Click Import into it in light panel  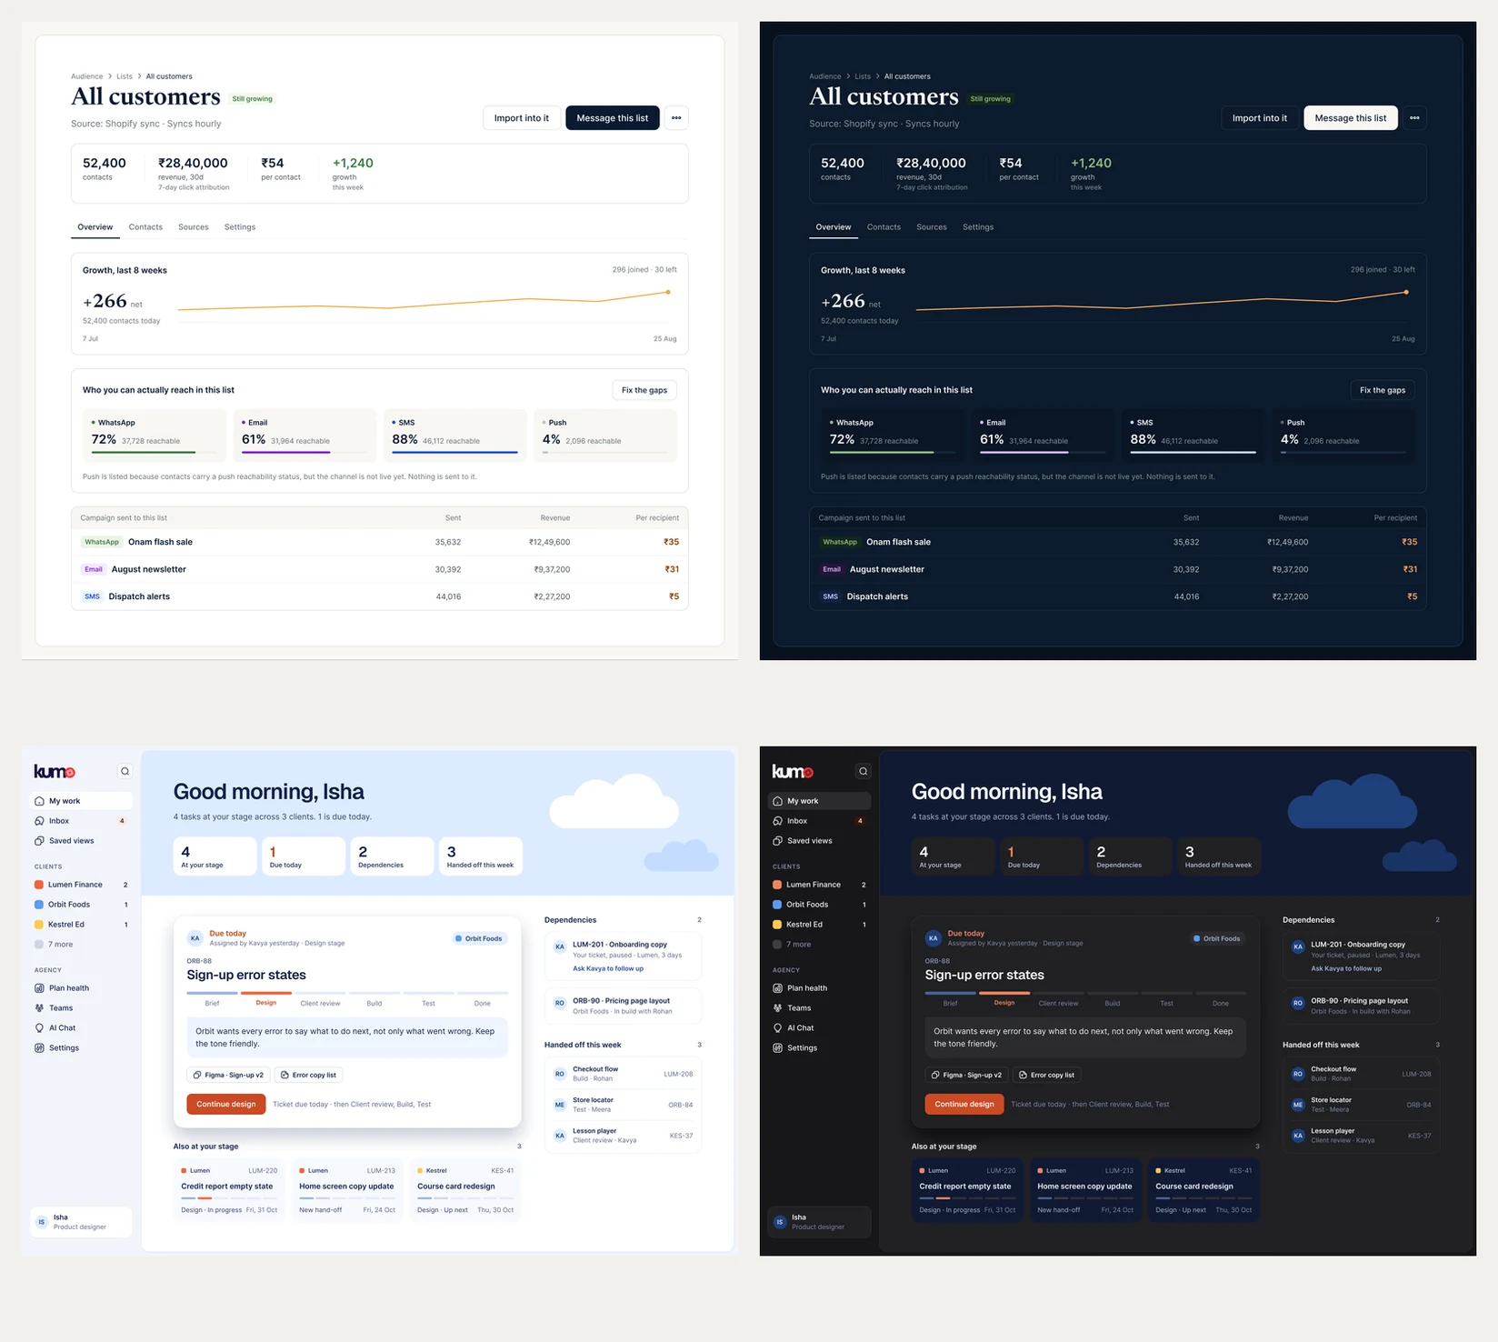pos(522,118)
